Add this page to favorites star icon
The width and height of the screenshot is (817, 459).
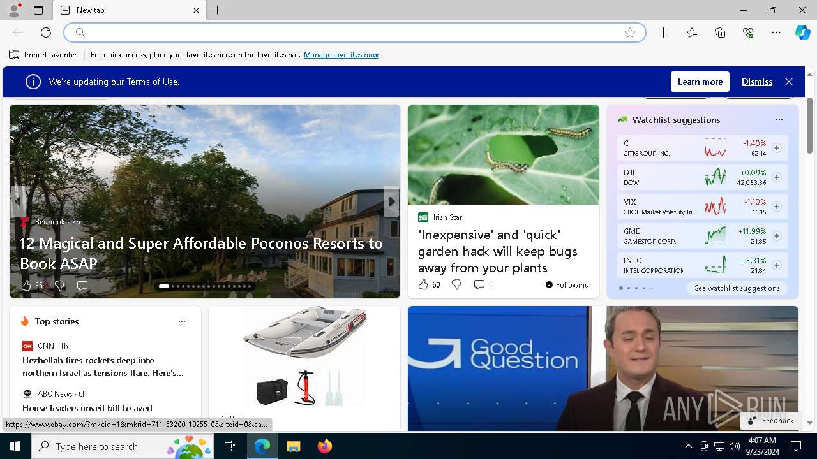[630, 33]
